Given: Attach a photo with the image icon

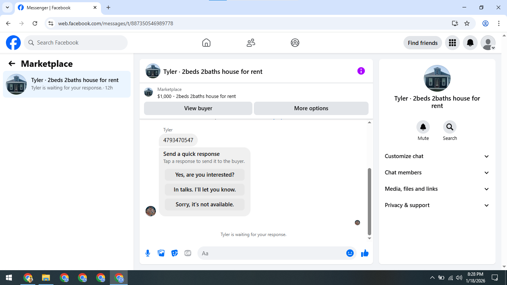Looking at the screenshot, I should coord(161,253).
